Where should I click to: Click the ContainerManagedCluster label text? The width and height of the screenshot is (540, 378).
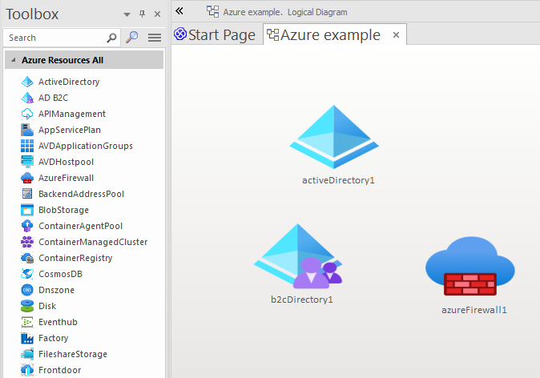(93, 242)
